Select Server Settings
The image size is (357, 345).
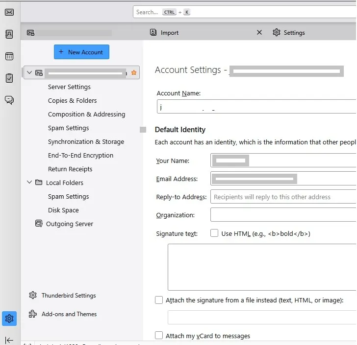tap(69, 87)
